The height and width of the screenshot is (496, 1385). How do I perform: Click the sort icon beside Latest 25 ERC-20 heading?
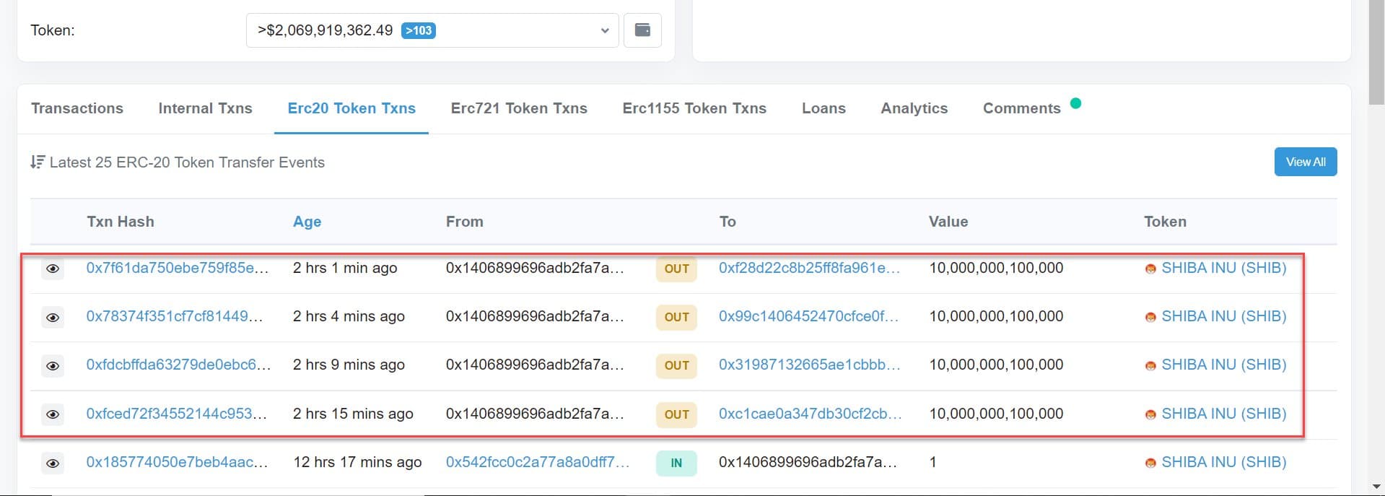pos(38,162)
